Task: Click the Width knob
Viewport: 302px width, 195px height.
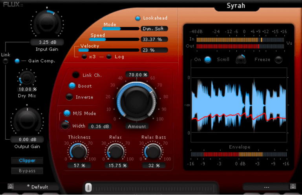Action: click(65, 125)
